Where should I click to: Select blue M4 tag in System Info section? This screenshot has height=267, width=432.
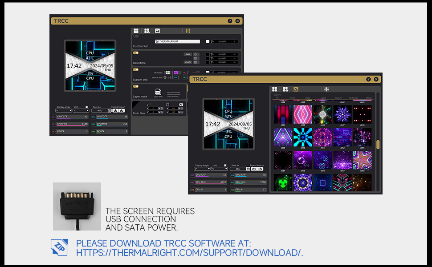coord(176,77)
